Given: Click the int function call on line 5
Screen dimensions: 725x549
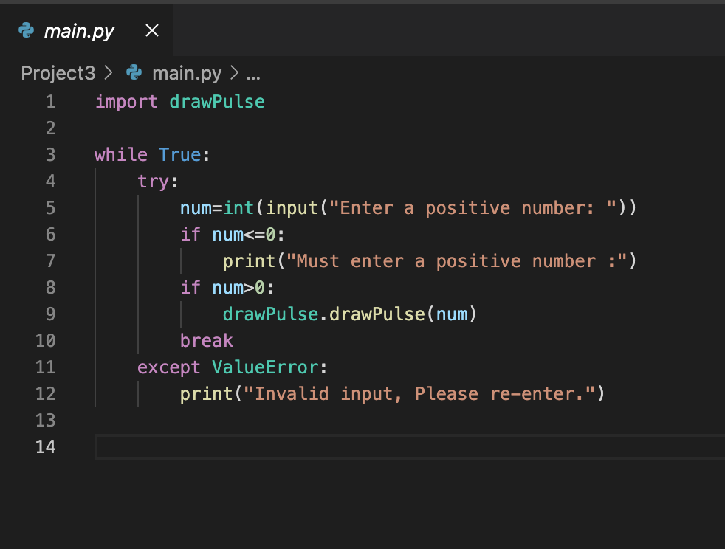Looking at the screenshot, I should point(238,207).
